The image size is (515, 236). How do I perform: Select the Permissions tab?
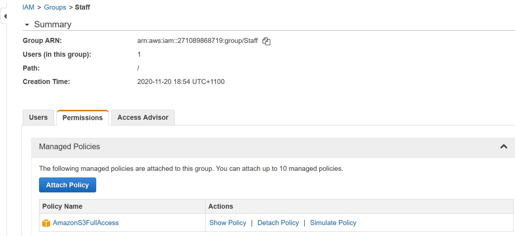[x=82, y=118]
